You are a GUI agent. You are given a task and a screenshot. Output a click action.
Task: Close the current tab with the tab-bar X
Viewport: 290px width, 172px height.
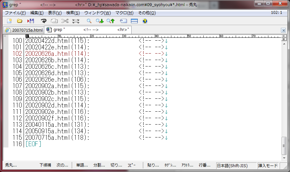click(x=283, y=30)
